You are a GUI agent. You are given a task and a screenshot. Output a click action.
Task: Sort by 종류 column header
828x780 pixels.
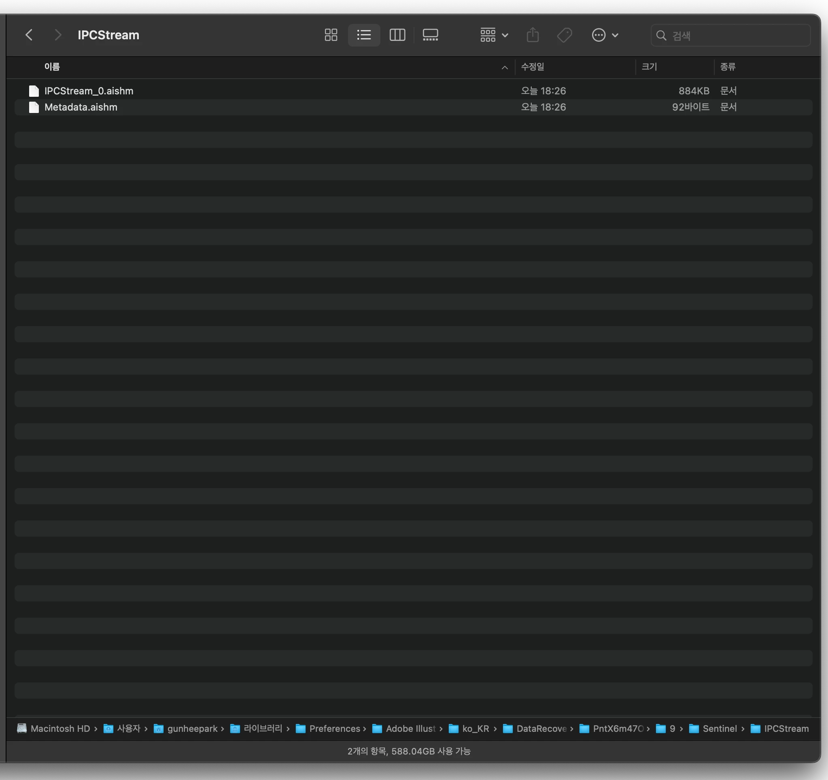pyautogui.click(x=727, y=67)
